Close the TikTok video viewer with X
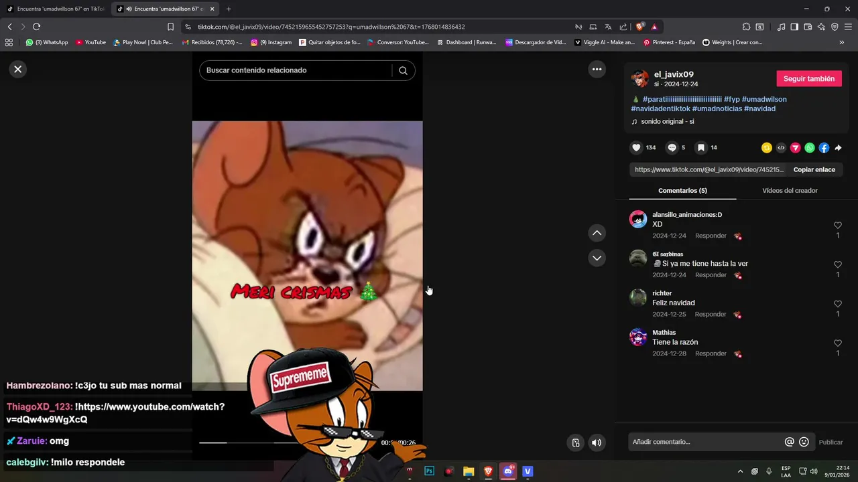This screenshot has width=858, height=482. point(18,69)
